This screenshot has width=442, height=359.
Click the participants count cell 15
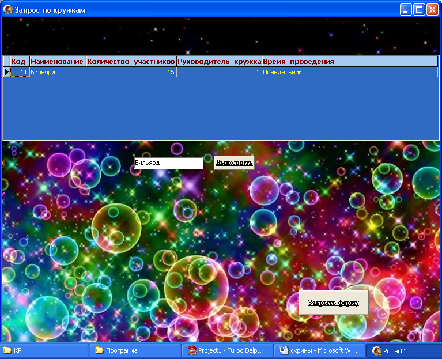[131, 72]
